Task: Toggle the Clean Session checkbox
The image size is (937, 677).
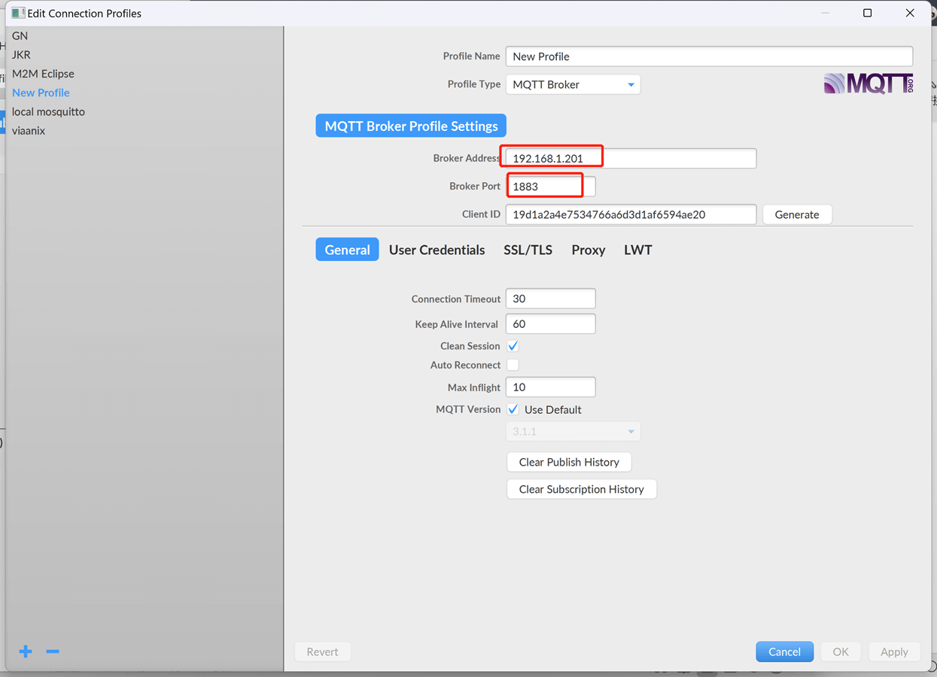Action: pos(513,346)
